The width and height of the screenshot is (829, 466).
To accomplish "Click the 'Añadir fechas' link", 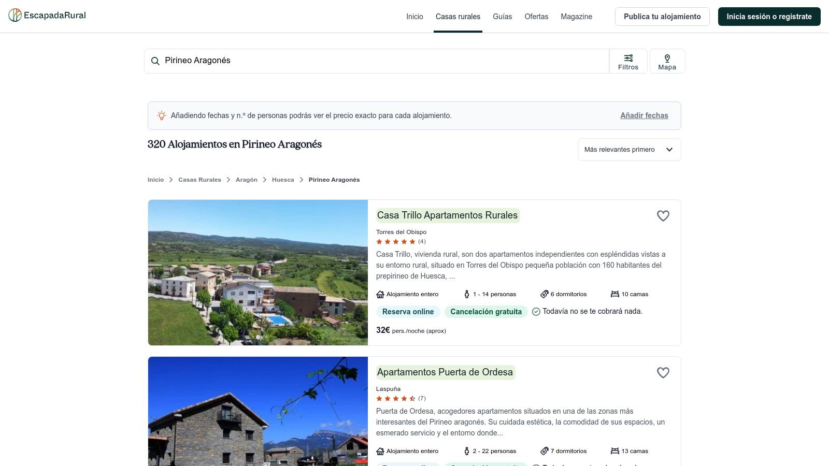I will click(x=644, y=115).
